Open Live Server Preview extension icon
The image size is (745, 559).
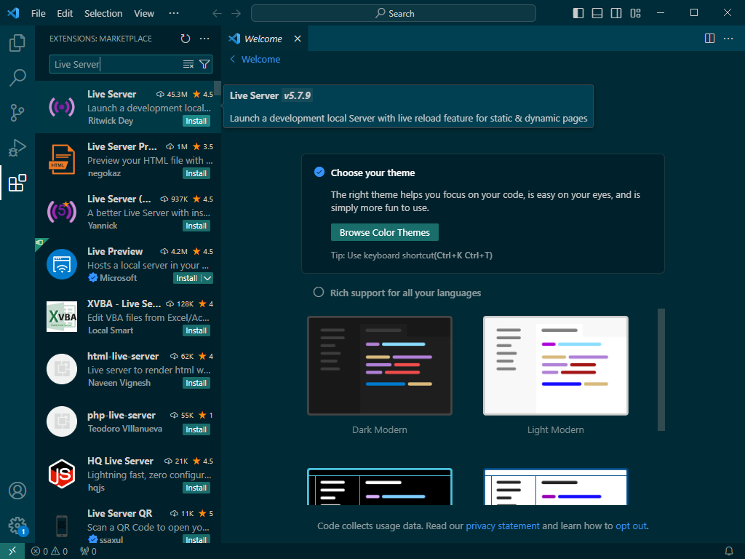click(x=62, y=159)
